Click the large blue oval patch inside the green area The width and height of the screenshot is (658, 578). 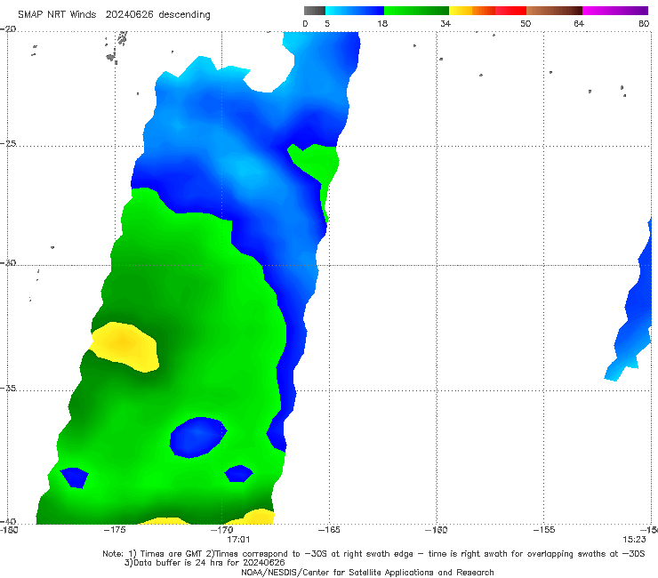click(198, 437)
